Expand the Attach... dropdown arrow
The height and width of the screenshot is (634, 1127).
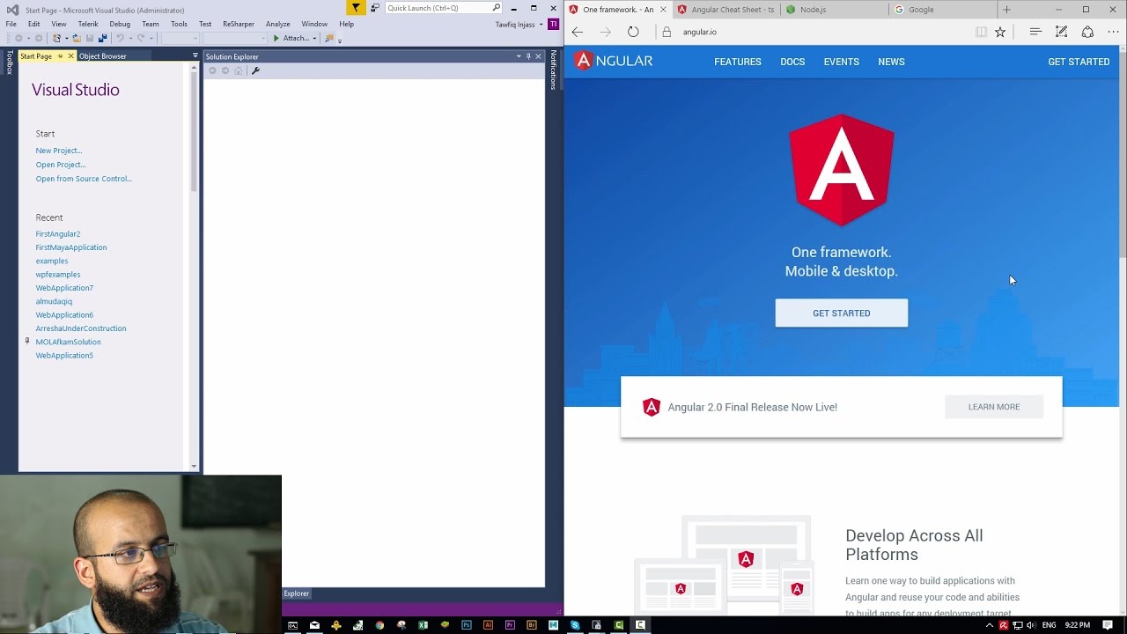314,39
